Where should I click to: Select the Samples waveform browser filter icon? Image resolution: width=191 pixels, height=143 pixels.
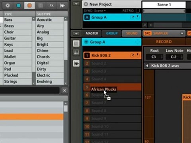[x=62, y=6]
